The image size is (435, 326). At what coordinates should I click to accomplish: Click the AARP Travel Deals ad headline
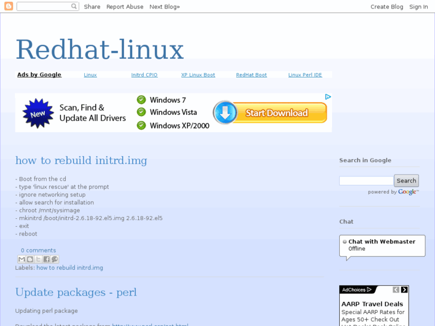pos(372,304)
